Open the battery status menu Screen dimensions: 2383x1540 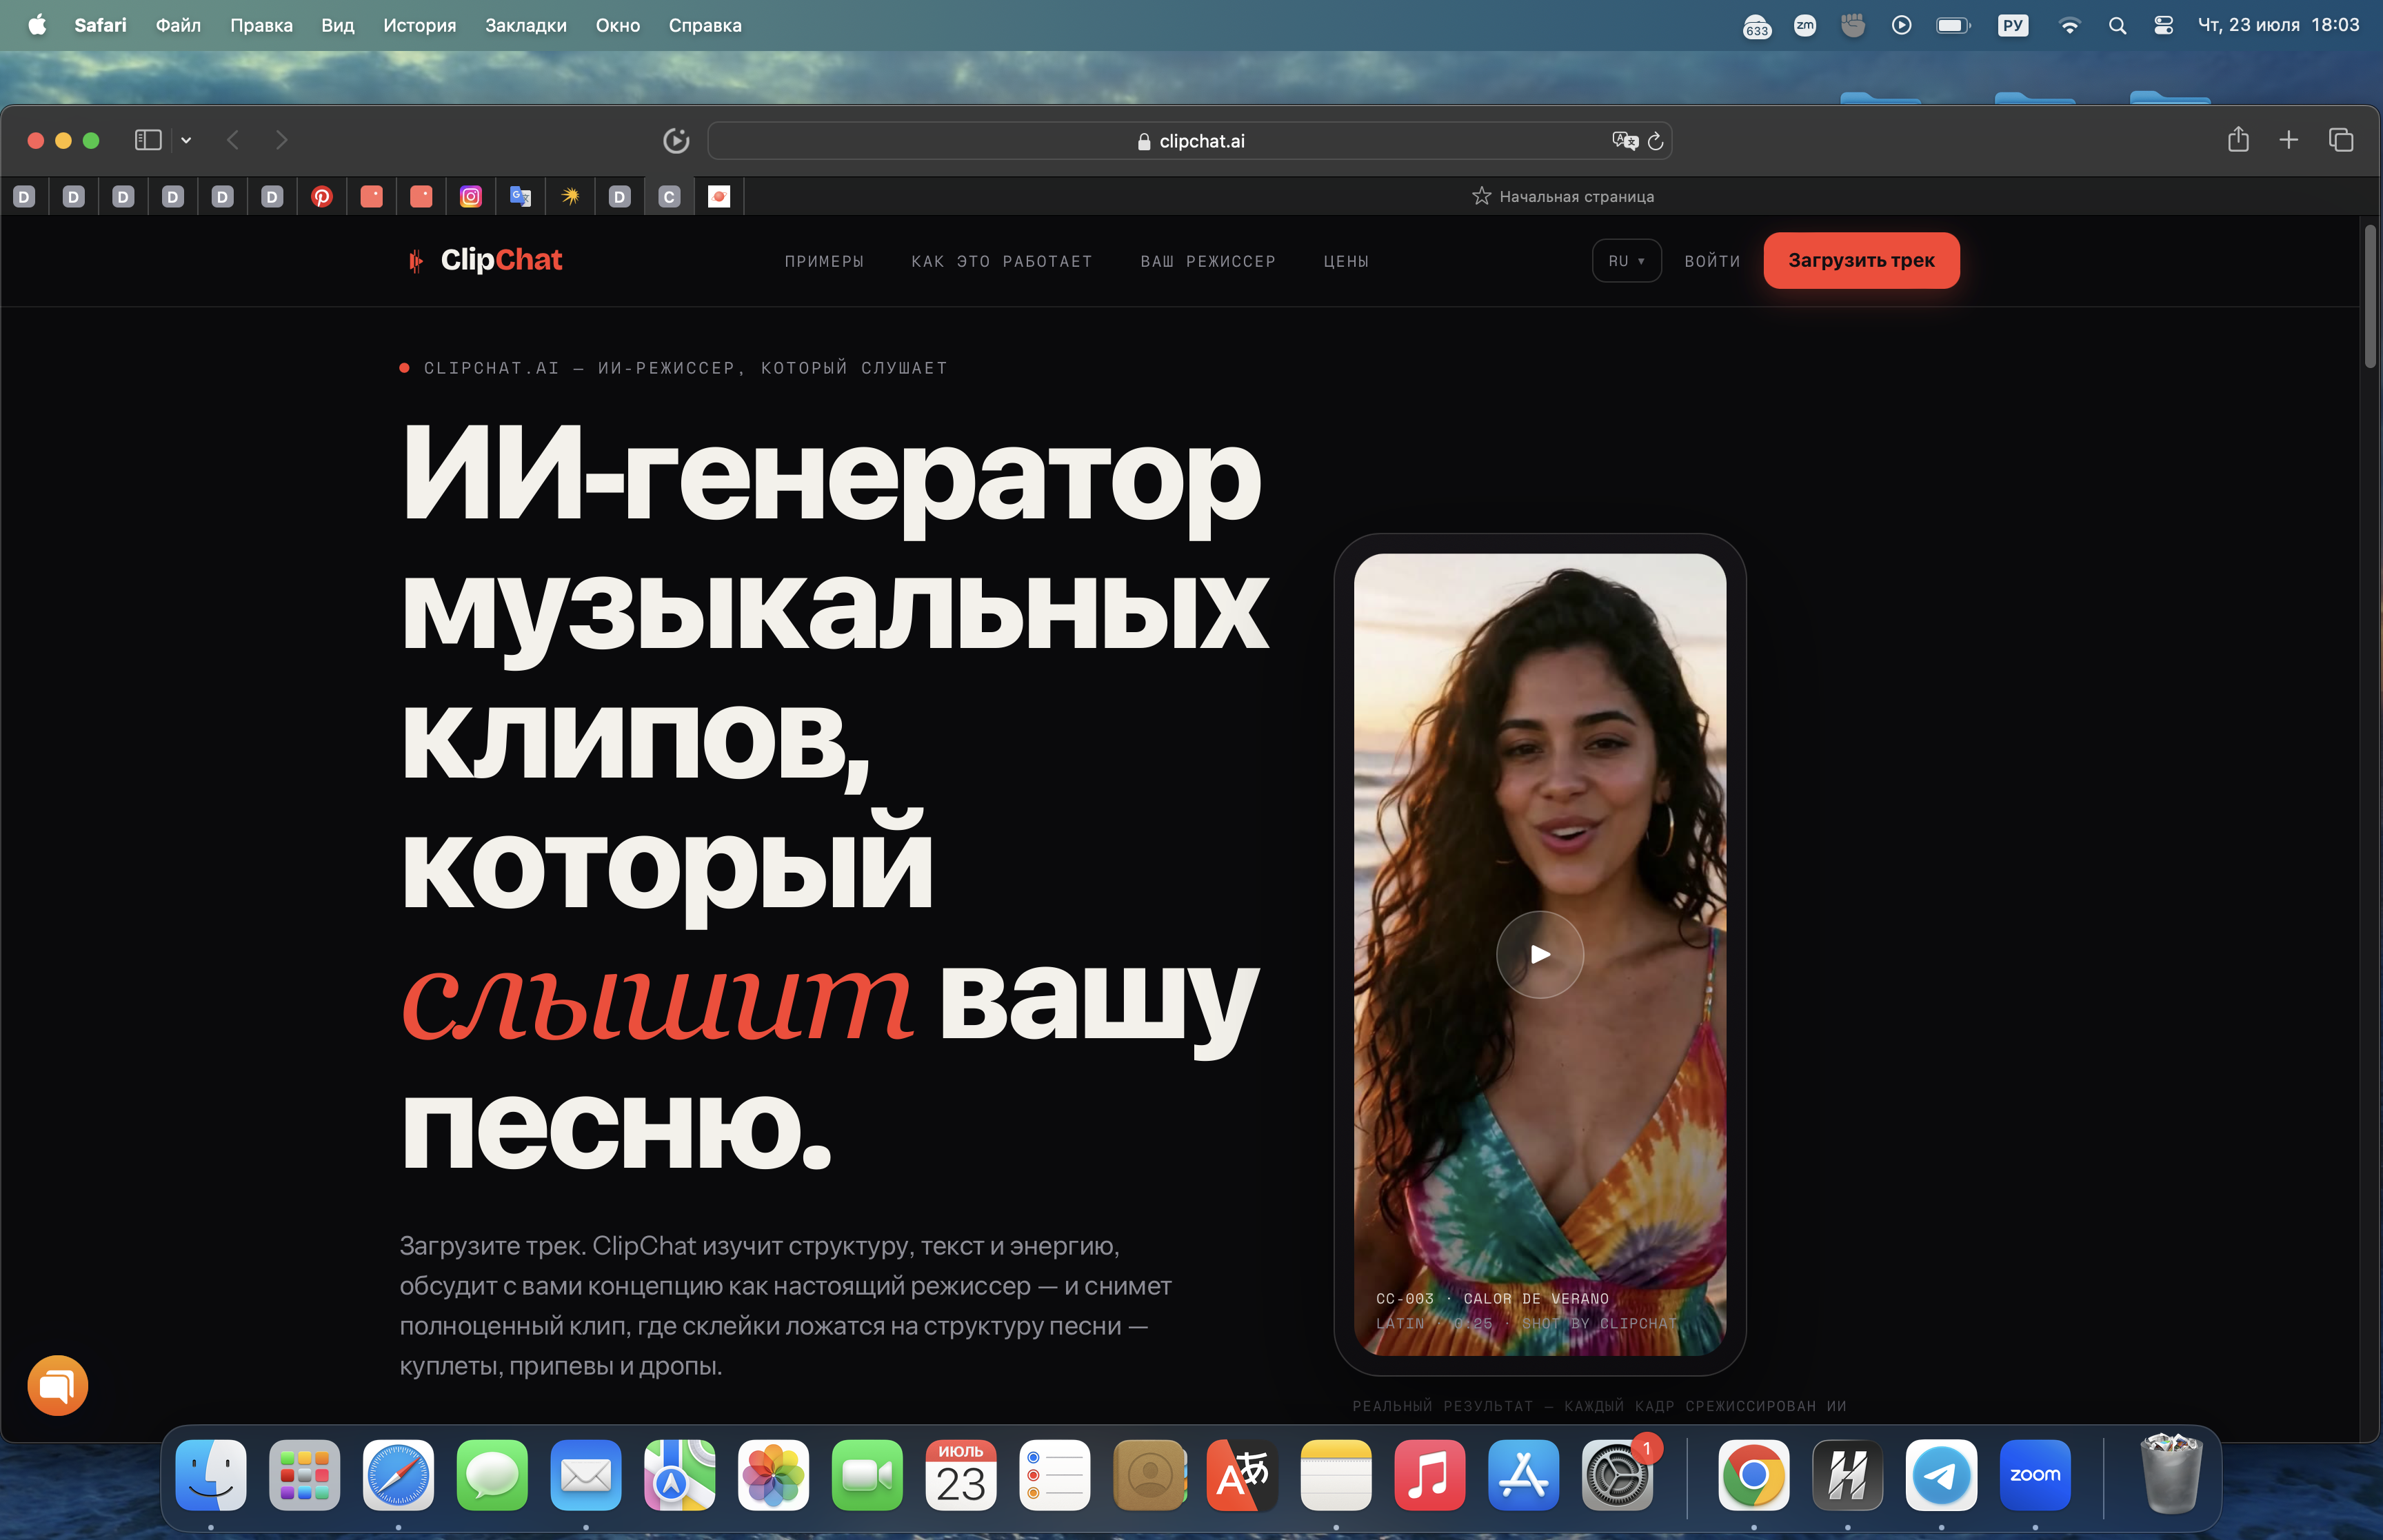1953,25
